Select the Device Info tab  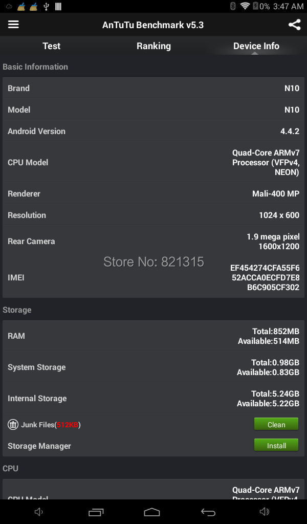click(x=256, y=46)
